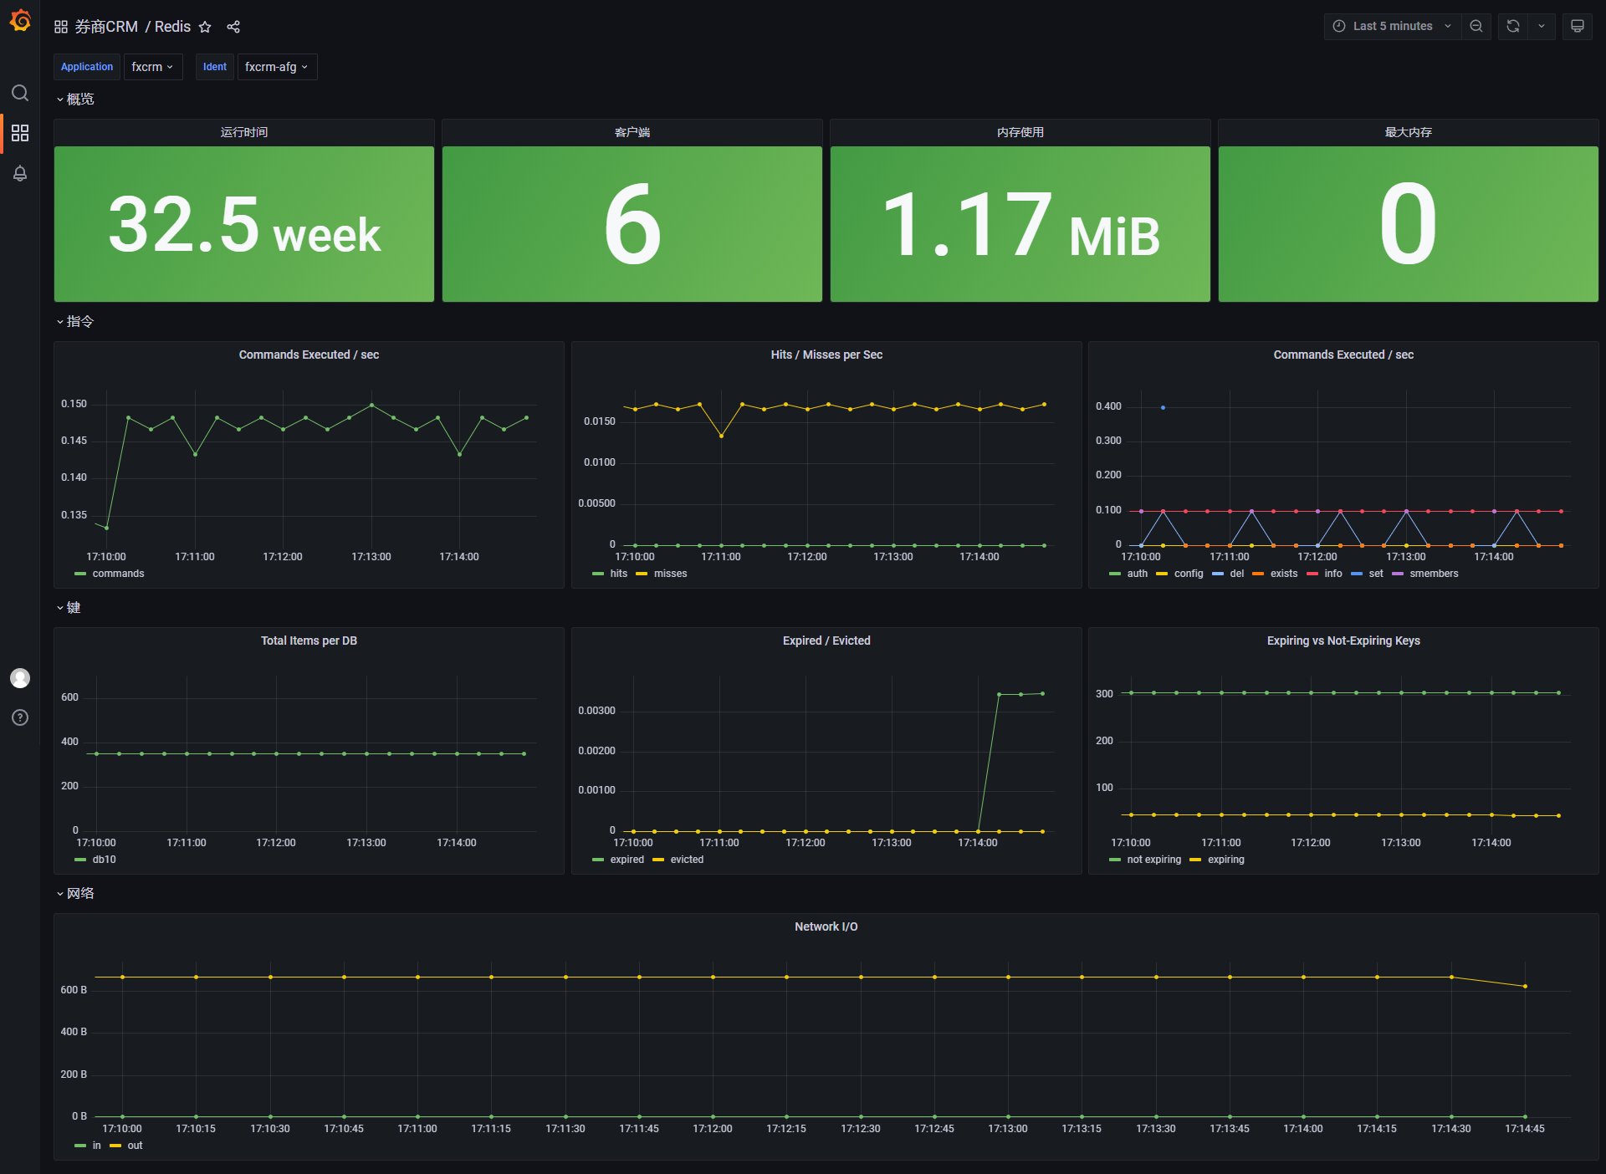This screenshot has height=1174, width=1606.
Task: Click the Grafana logo icon
Action: [x=20, y=21]
